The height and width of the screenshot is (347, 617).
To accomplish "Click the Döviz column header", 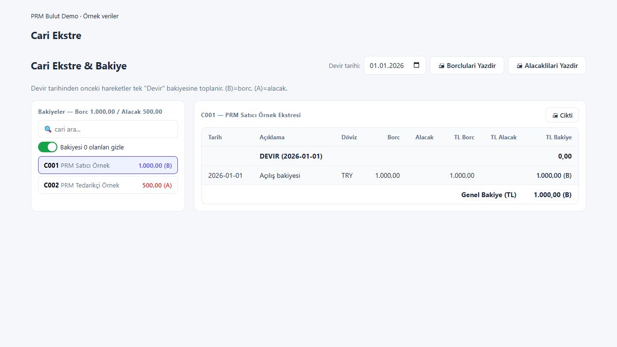I will (x=349, y=137).
